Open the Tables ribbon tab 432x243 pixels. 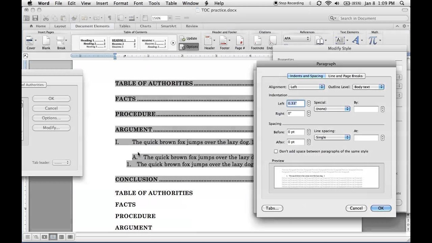click(125, 26)
